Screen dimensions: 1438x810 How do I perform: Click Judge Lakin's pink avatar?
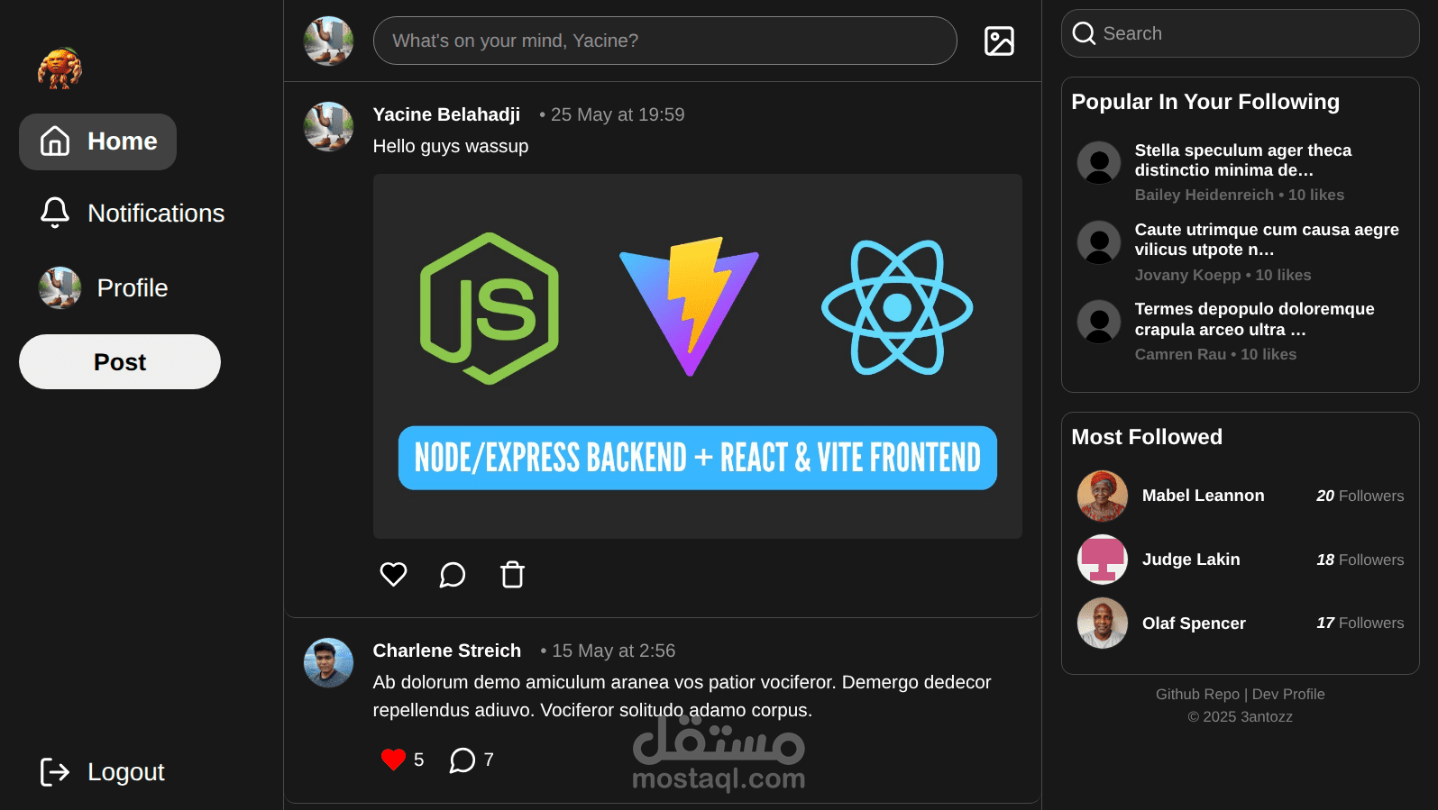click(x=1103, y=560)
